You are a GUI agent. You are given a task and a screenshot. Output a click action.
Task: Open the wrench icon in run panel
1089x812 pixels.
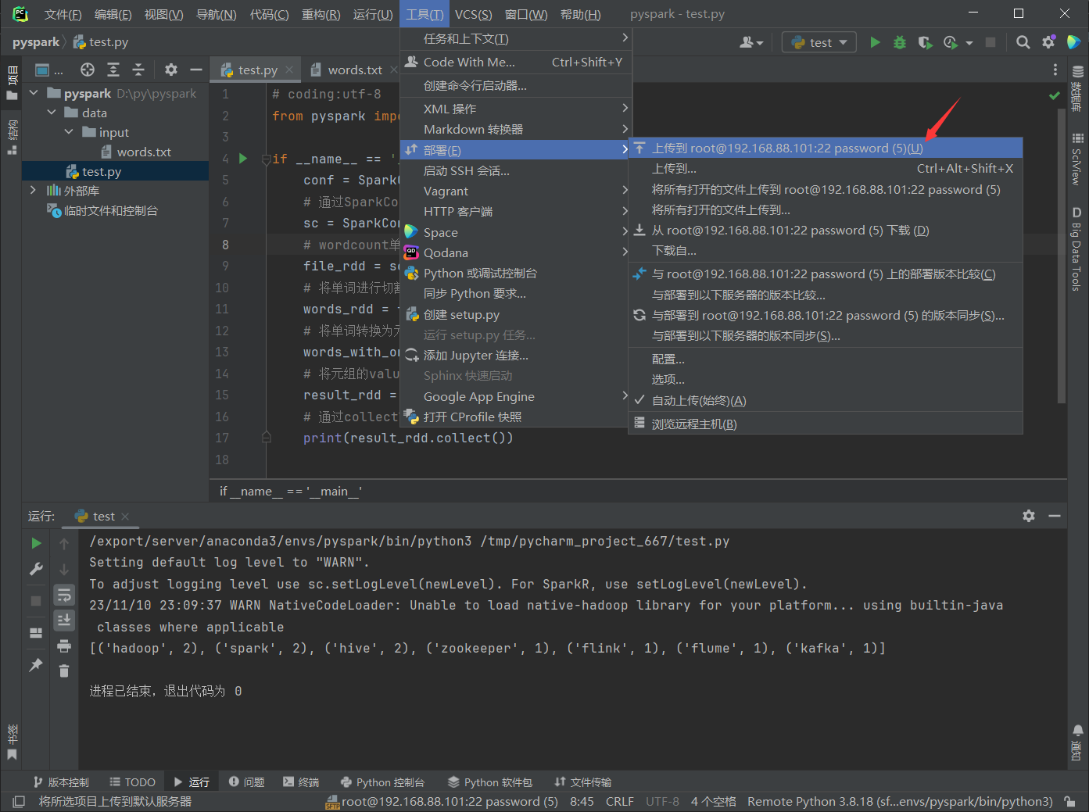[36, 569]
